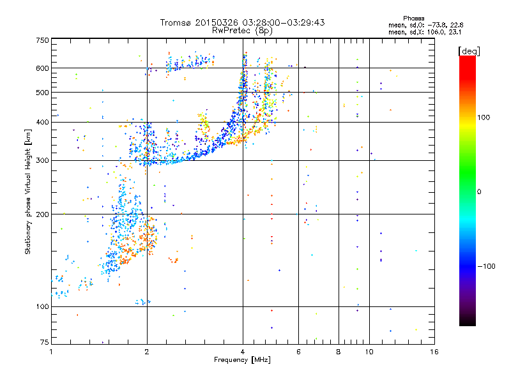511x383 pixels.
Task: Click the y-axis label '600'
Action: (42, 68)
